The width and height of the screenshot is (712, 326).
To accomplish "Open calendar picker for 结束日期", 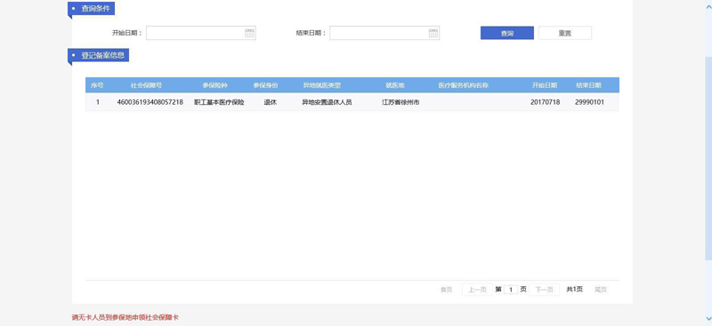I will (x=433, y=33).
